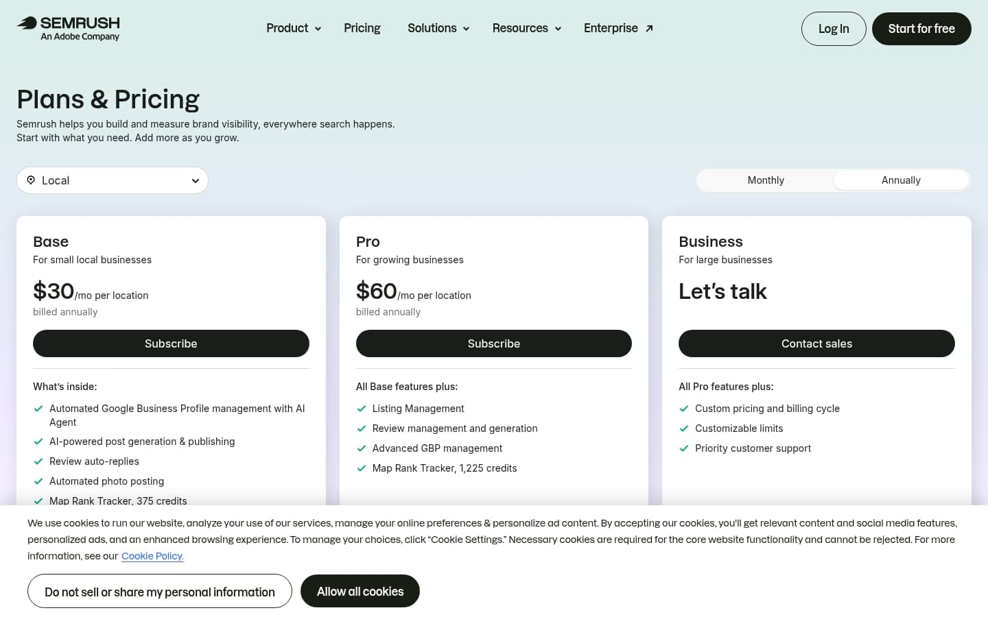Subscribe to the Pro plan
The height and width of the screenshot is (617, 988).
coord(494,343)
